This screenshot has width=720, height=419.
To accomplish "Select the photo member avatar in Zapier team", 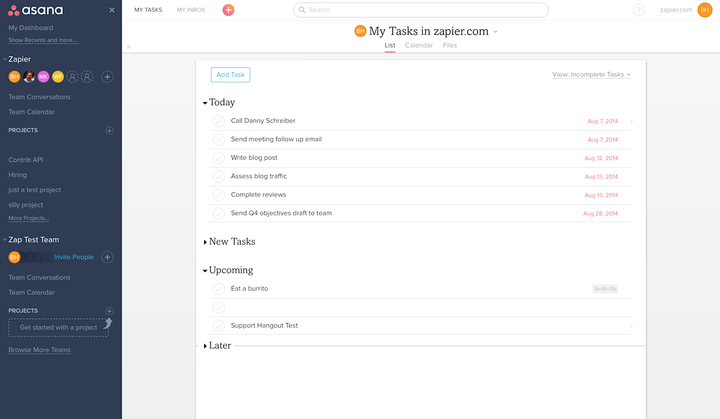I will pos(29,77).
